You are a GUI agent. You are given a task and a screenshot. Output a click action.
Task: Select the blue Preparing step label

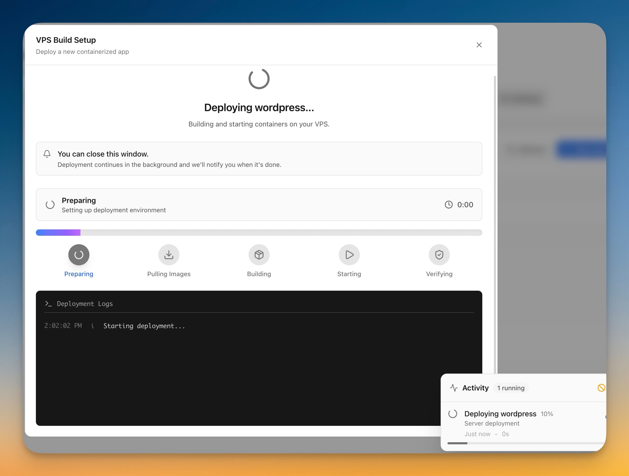(79, 274)
